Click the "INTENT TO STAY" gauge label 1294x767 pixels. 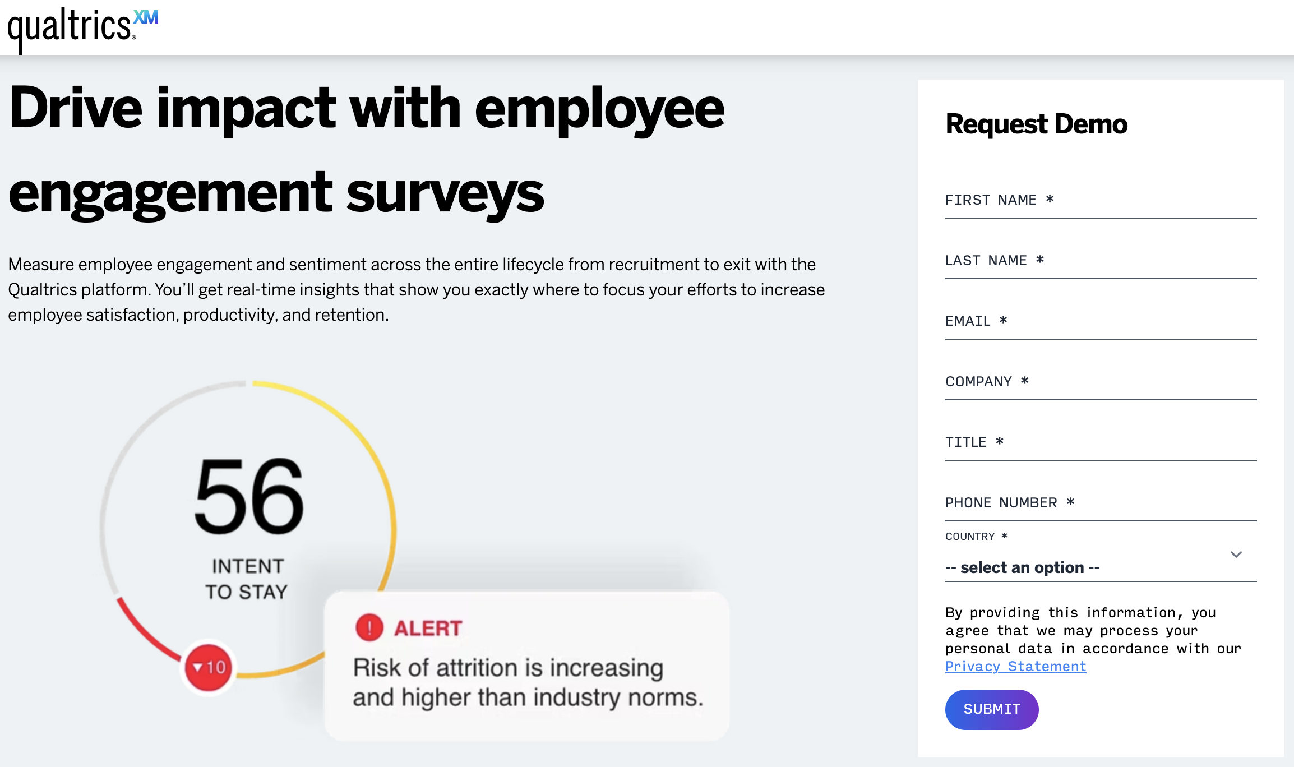tap(247, 579)
